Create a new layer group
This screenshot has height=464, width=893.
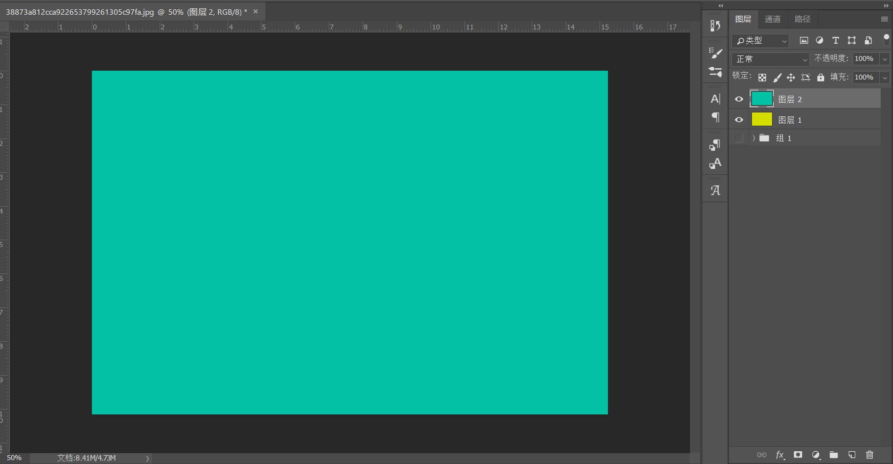(x=834, y=455)
